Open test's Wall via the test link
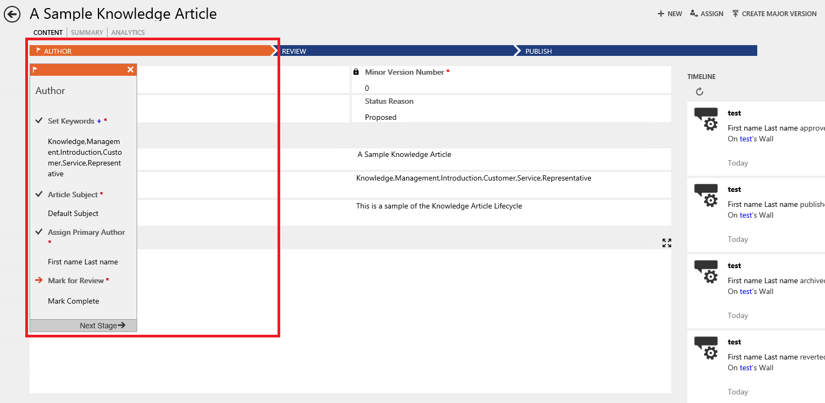The image size is (825, 403). tap(745, 138)
